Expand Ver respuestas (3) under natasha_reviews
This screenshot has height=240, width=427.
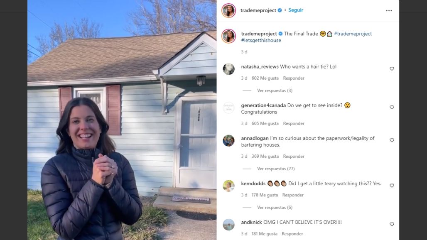pos(275,91)
